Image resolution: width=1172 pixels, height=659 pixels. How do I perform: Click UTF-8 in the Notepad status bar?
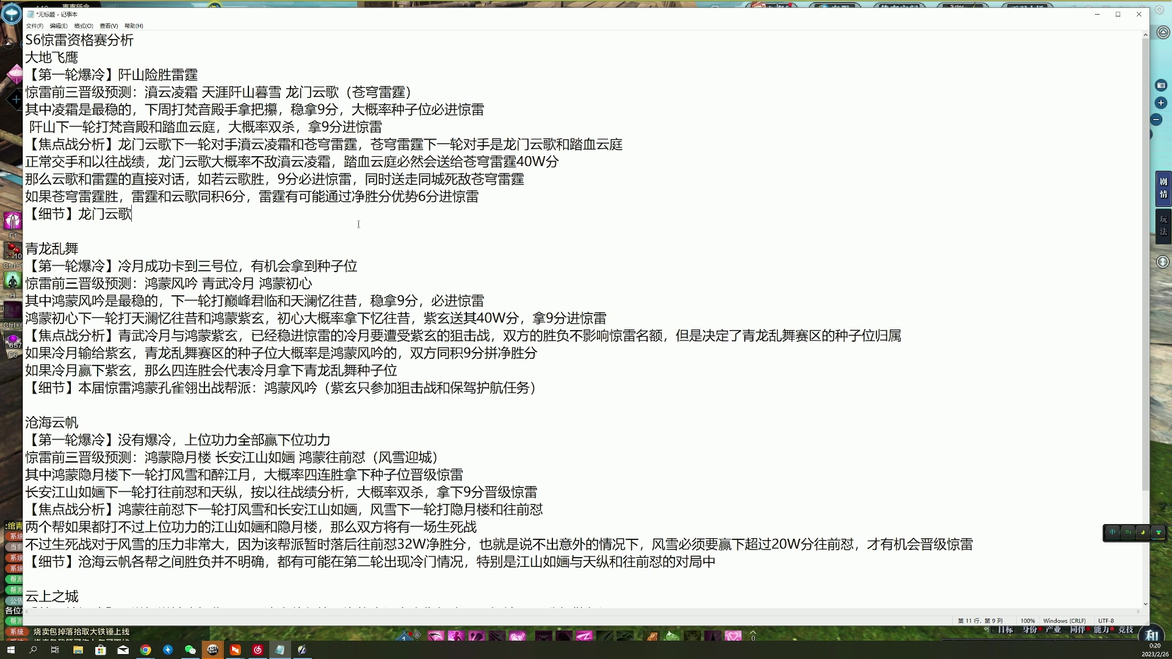tap(1107, 621)
